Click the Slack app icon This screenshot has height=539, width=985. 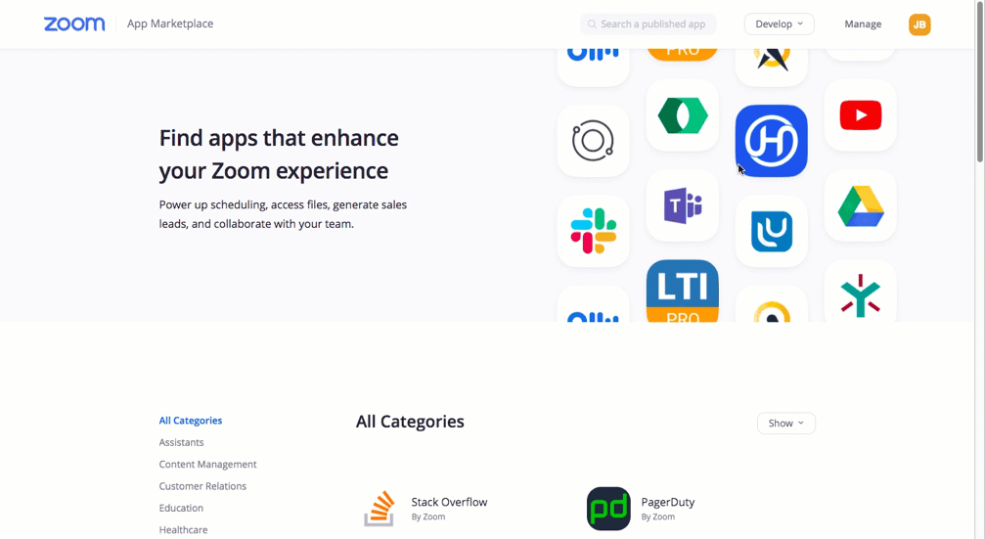coord(593,231)
